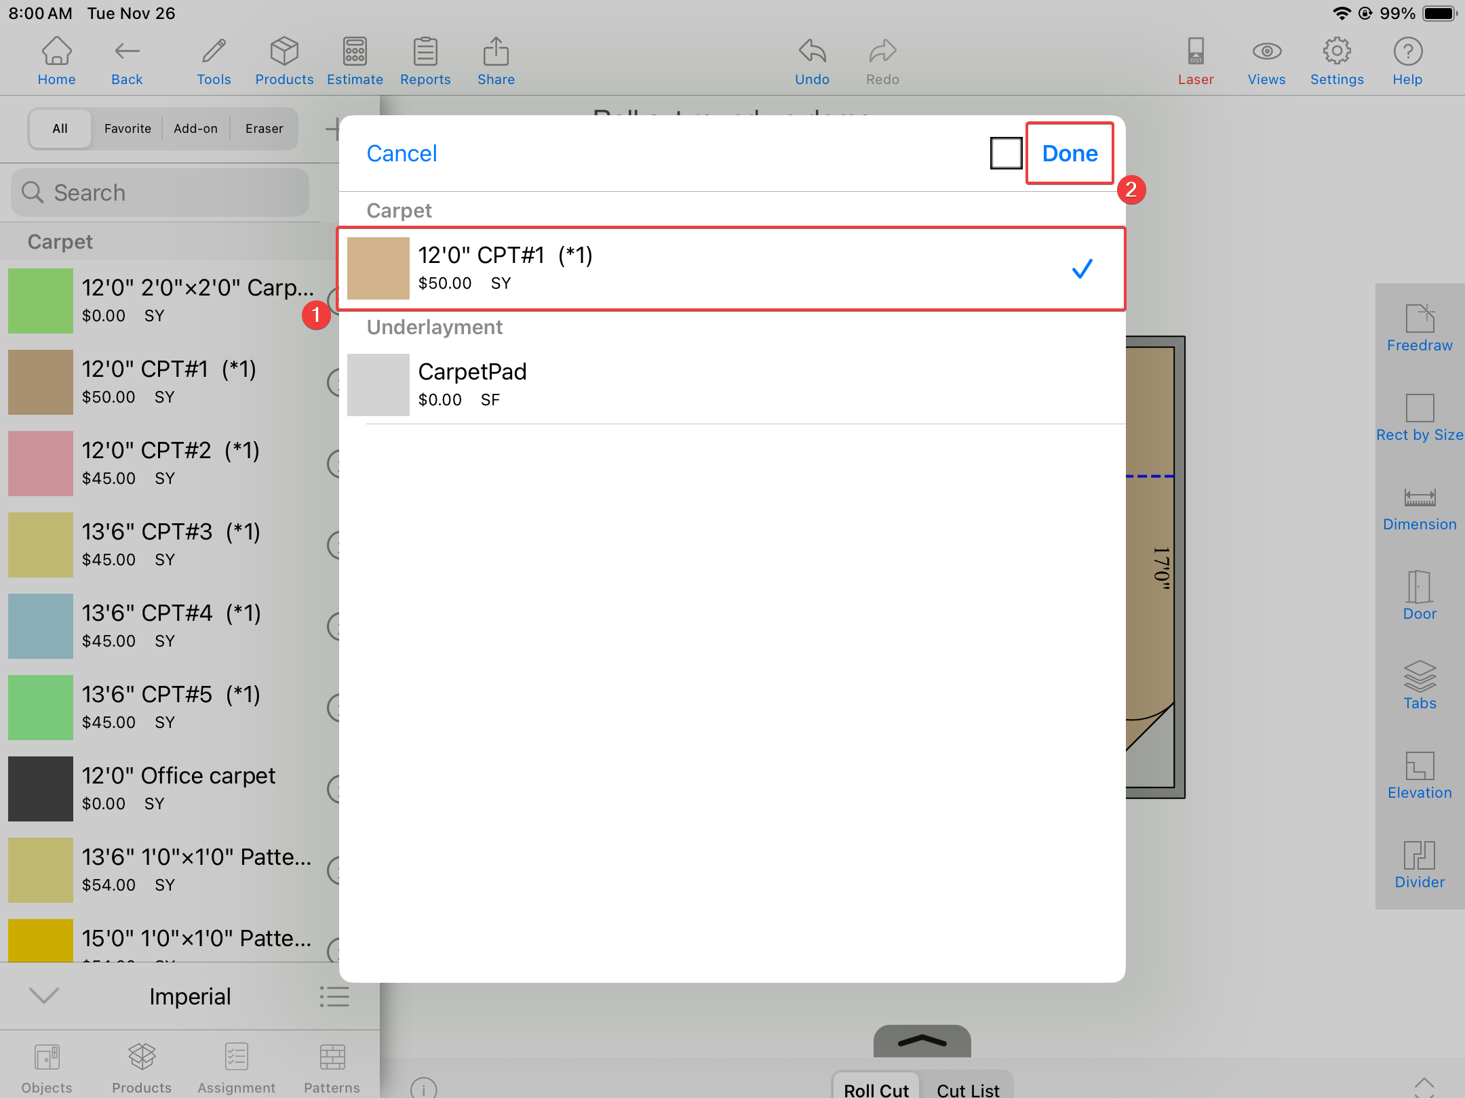Select the Freedraw tool
This screenshot has height=1098, width=1465.
point(1419,328)
